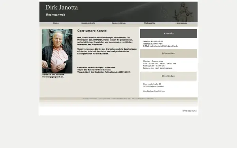
Task: Select the Uns finden panel header
Action: coord(169,76)
